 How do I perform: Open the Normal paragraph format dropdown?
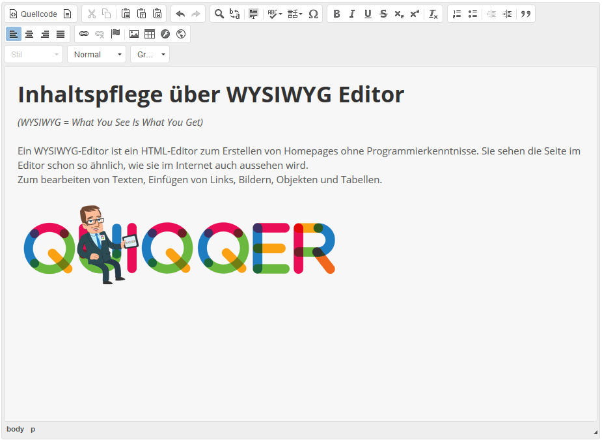point(97,54)
